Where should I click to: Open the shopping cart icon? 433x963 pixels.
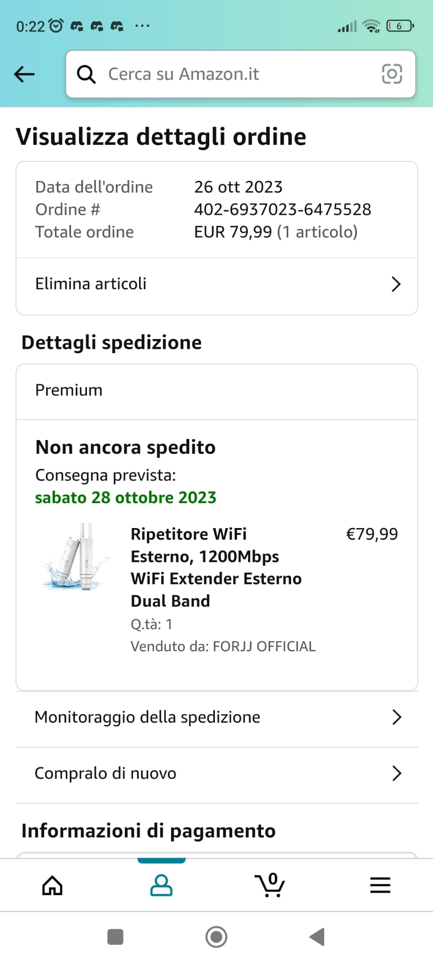point(270,885)
